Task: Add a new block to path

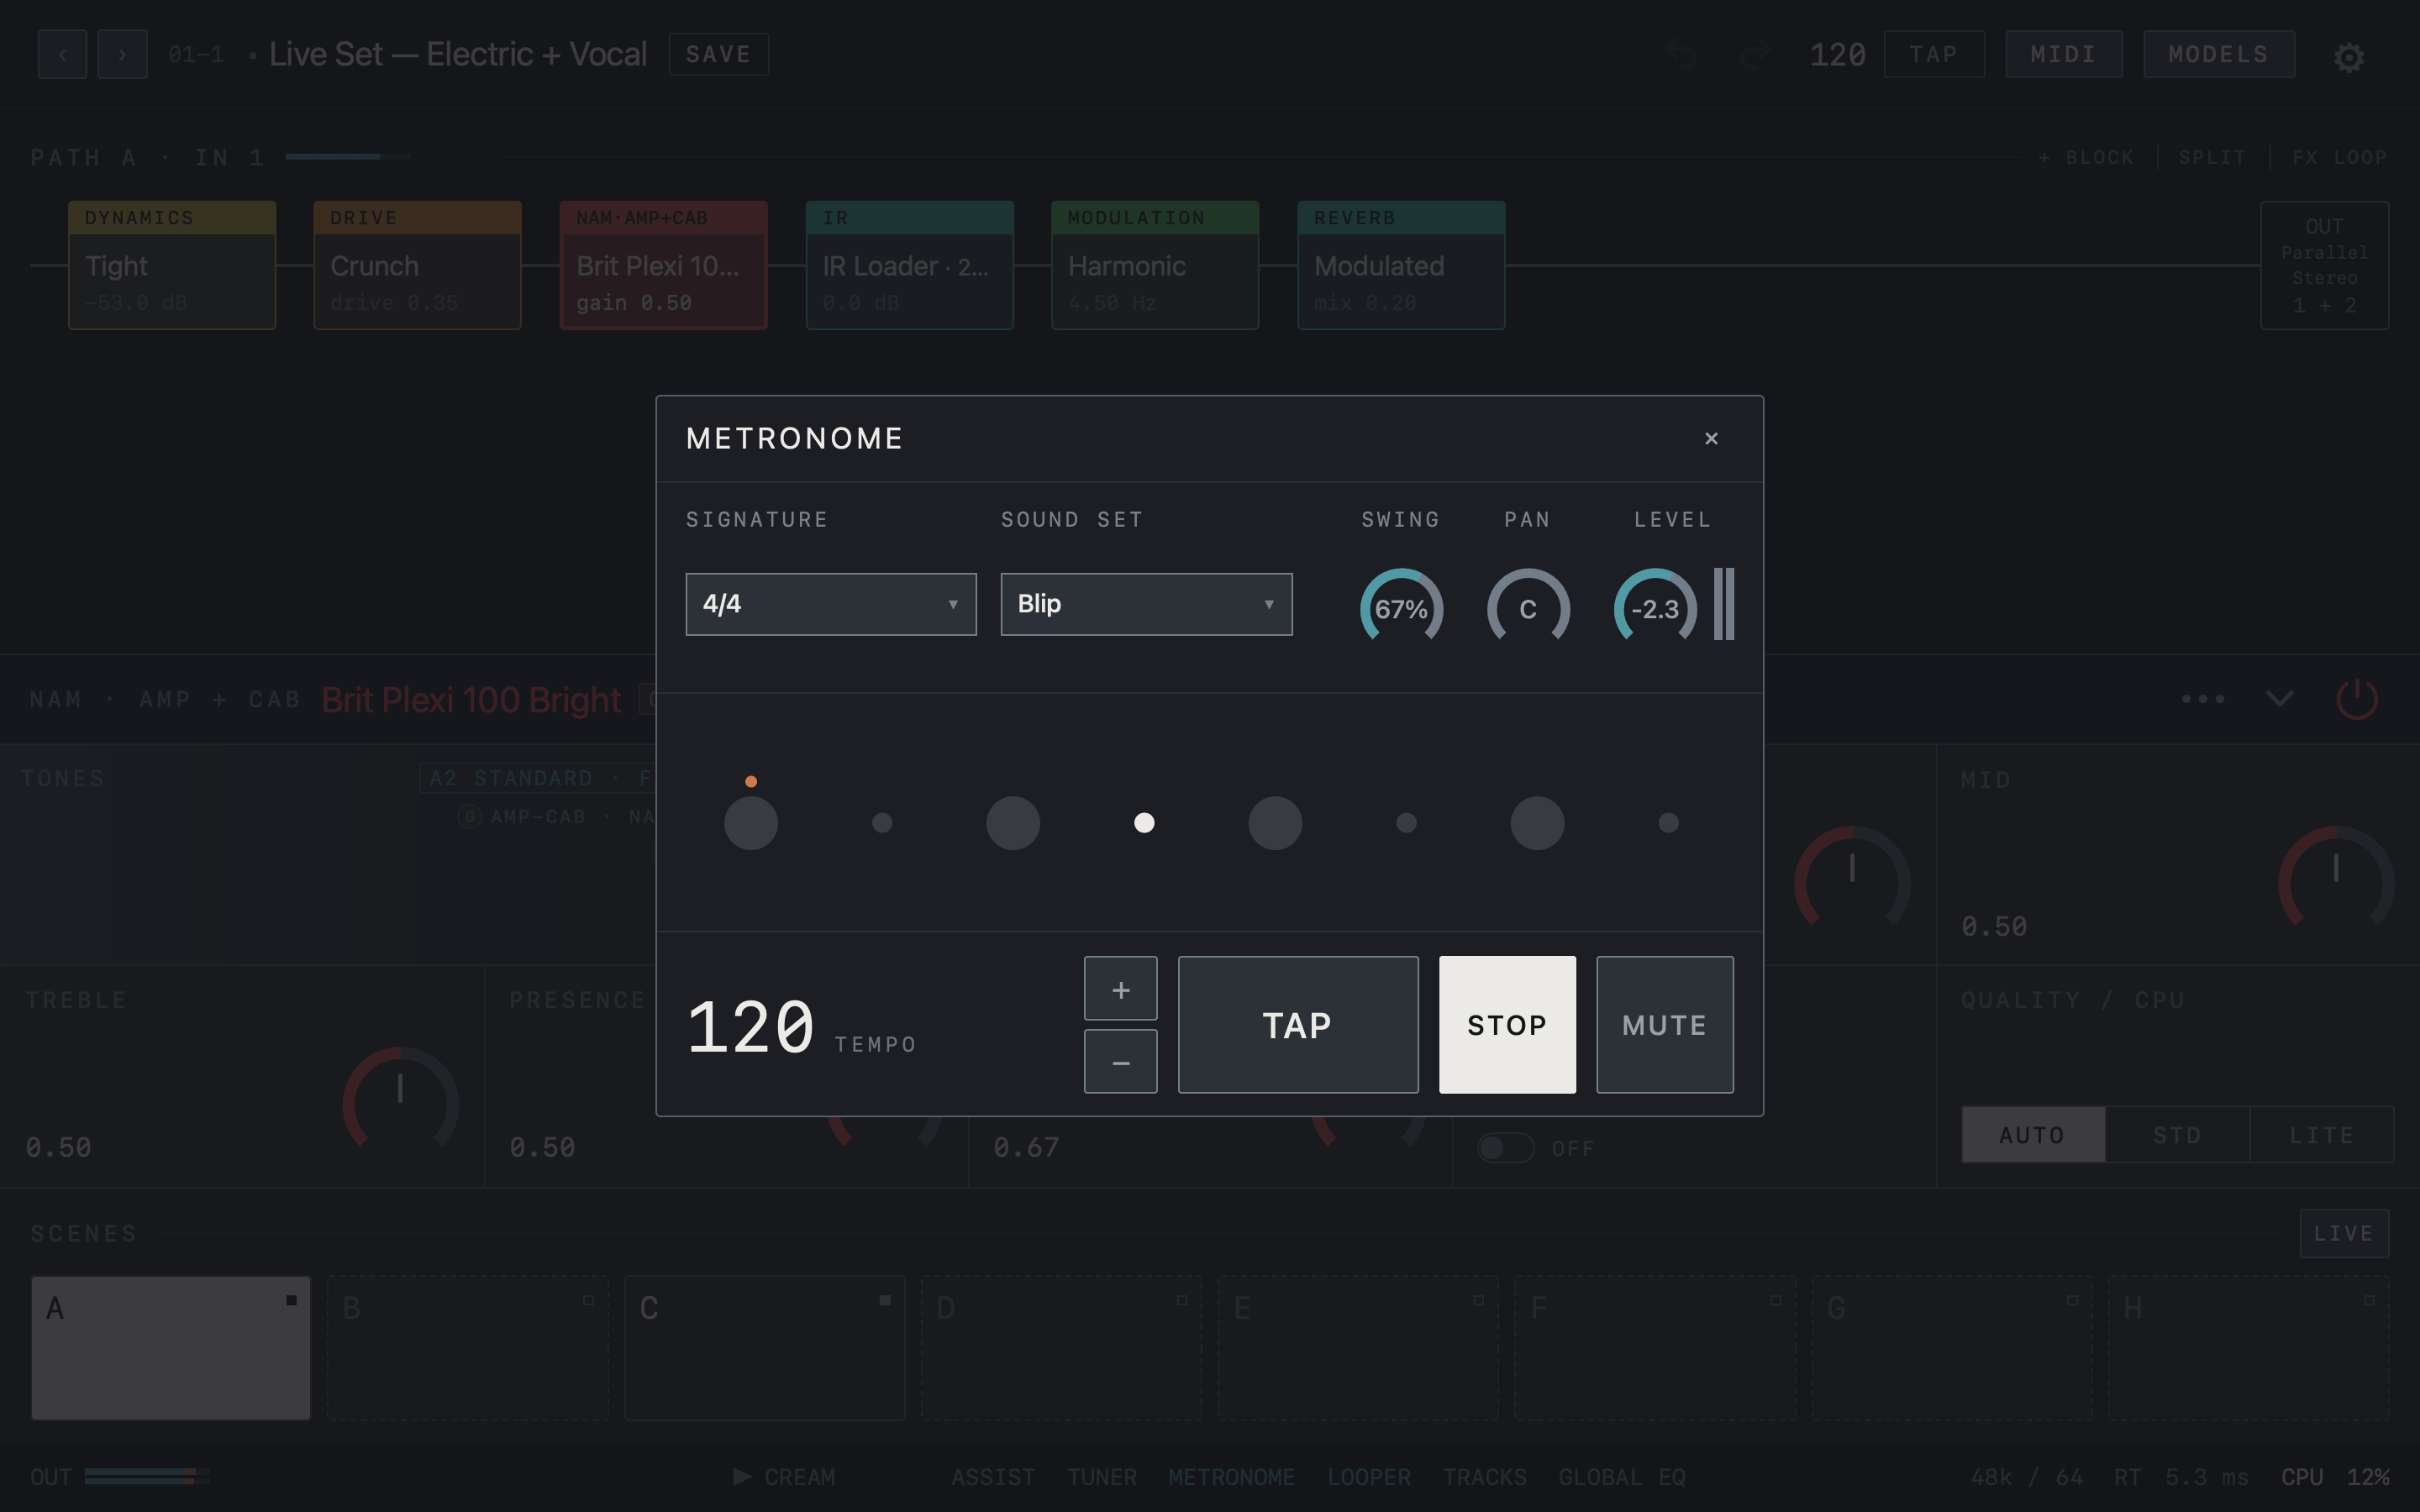Action: [x=2086, y=158]
